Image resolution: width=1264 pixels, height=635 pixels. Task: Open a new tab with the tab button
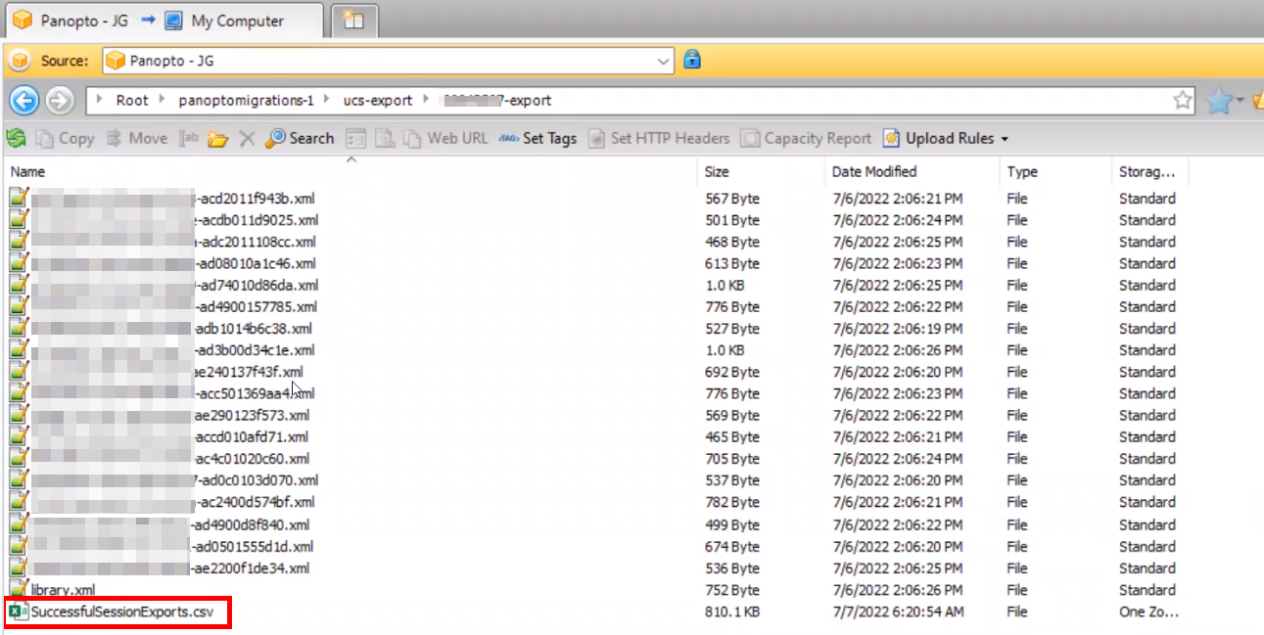click(x=353, y=21)
